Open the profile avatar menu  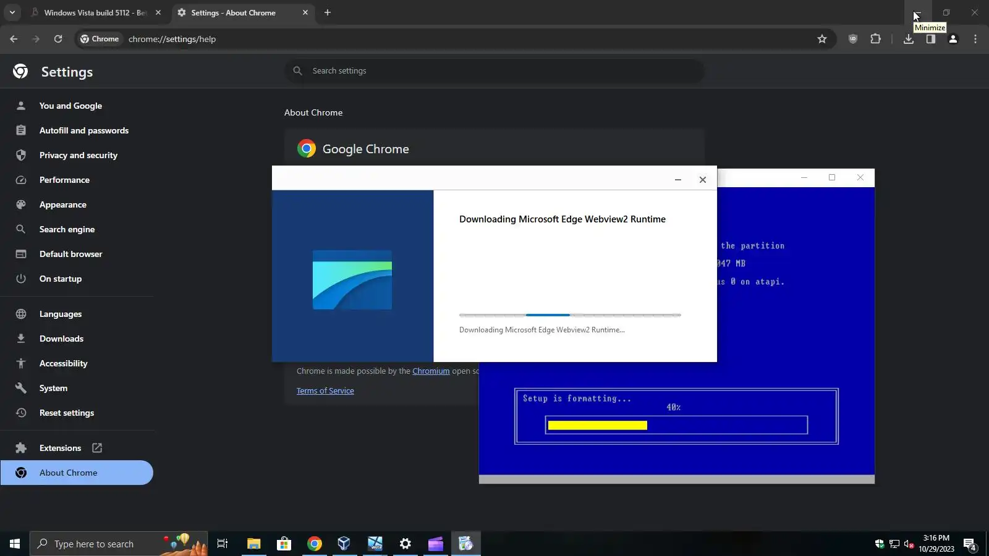[x=953, y=39]
